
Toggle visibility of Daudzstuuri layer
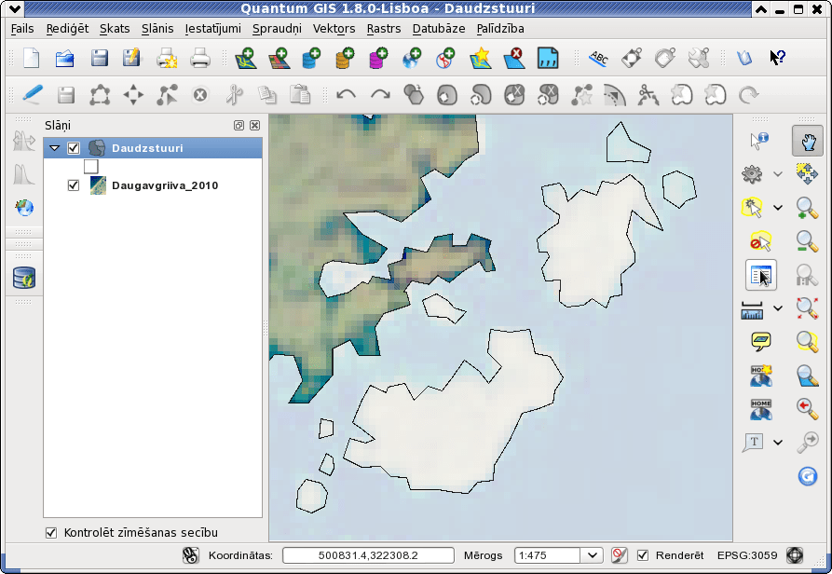[x=74, y=148]
